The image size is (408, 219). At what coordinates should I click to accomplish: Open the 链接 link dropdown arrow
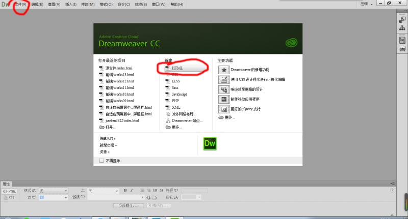click(142, 197)
